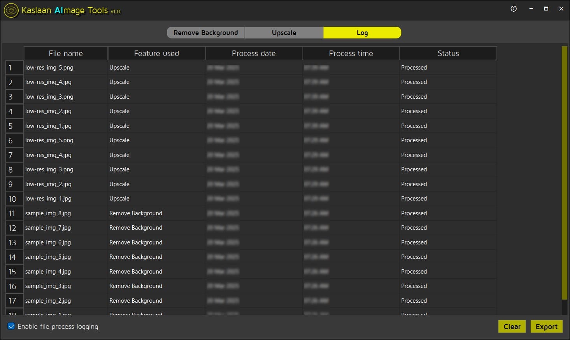Image resolution: width=570 pixels, height=340 pixels.
Task: Click the Process date column header
Action: pos(254,53)
